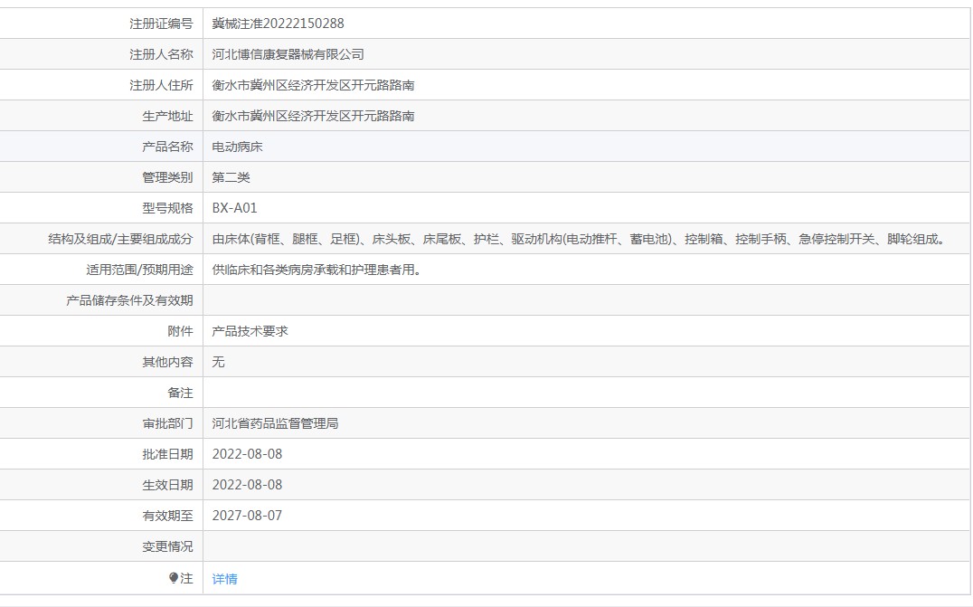Click the 注 label text
Viewport: 973px width, 607px height.
[187, 578]
